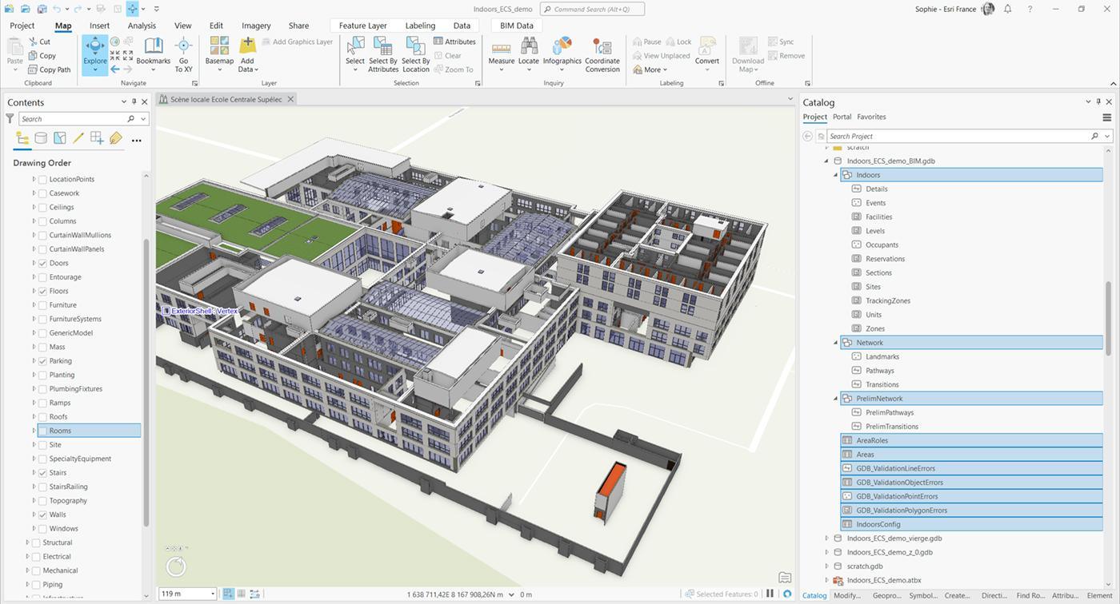Image resolution: width=1120 pixels, height=604 pixels.
Task: Open Select By Location
Action: (415, 54)
